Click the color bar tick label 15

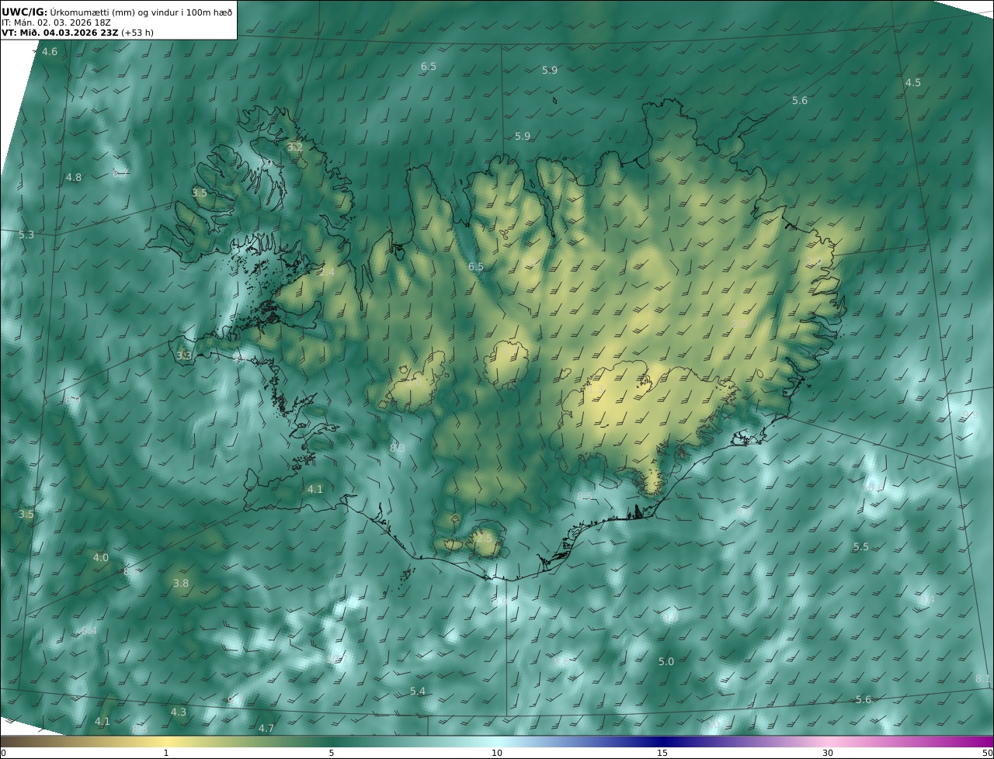662,753
